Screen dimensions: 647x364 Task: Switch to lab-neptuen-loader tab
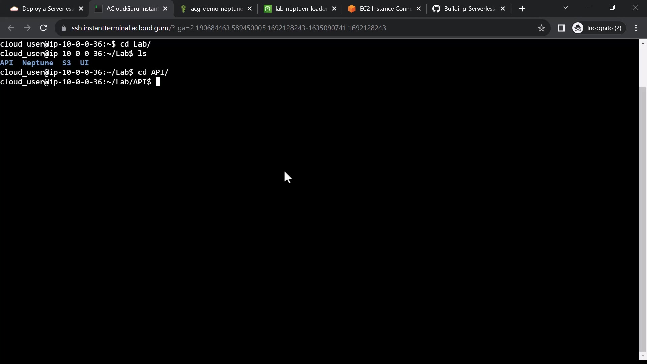301,9
